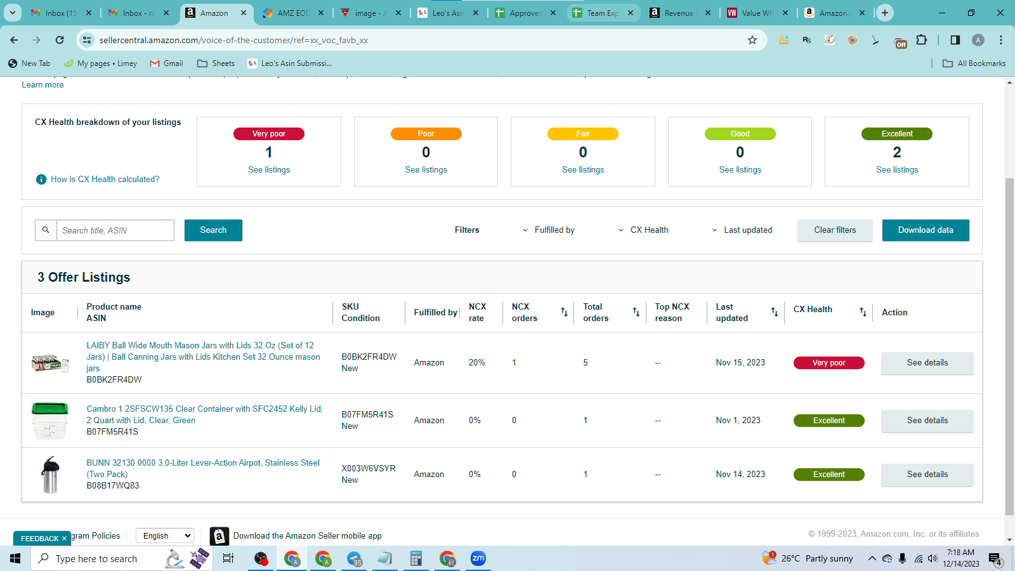This screenshot has width=1015, height=571.
Task: Close the FEEDBACK tab with its X
Action: pos(64,539)
